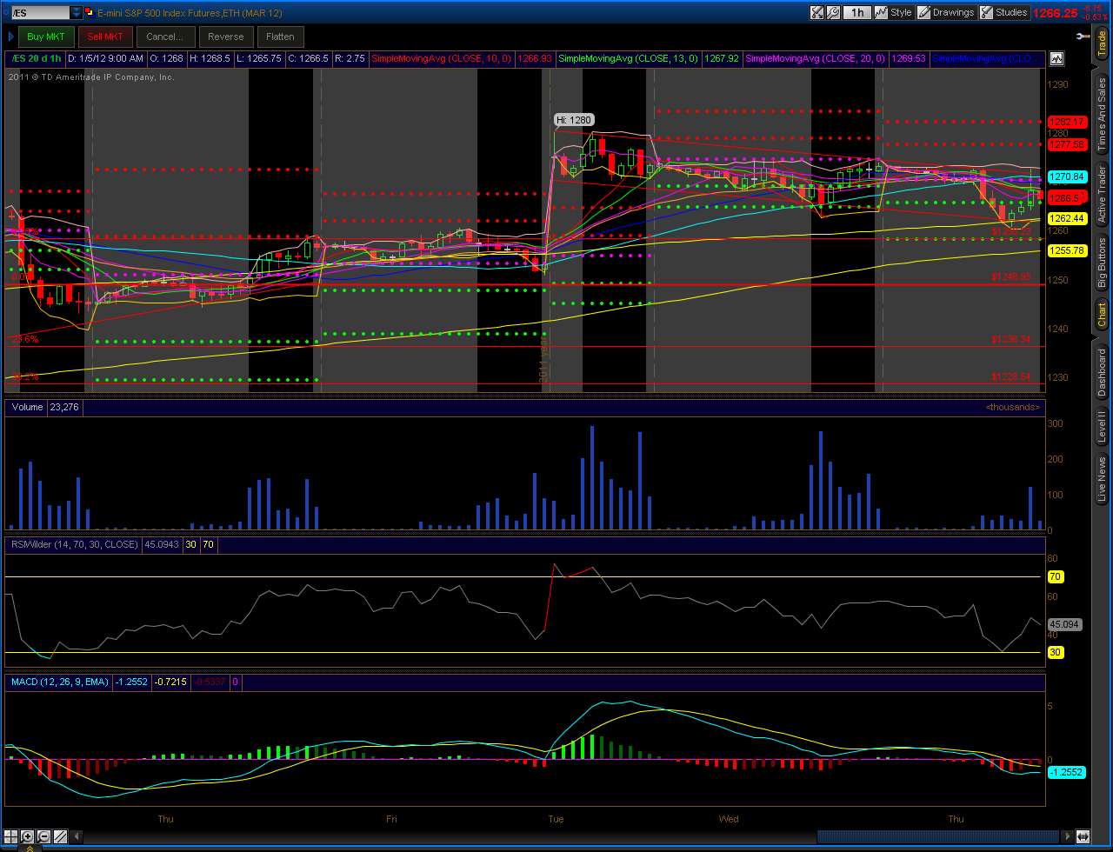
Task: Click the 1262.44 yellow price label
Action: (x=1067, y=218)
